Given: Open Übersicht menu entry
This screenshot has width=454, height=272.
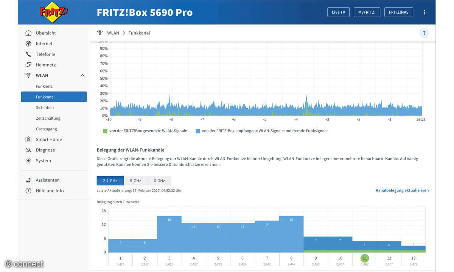Looking at the screenshot, I should pos(46,33).
